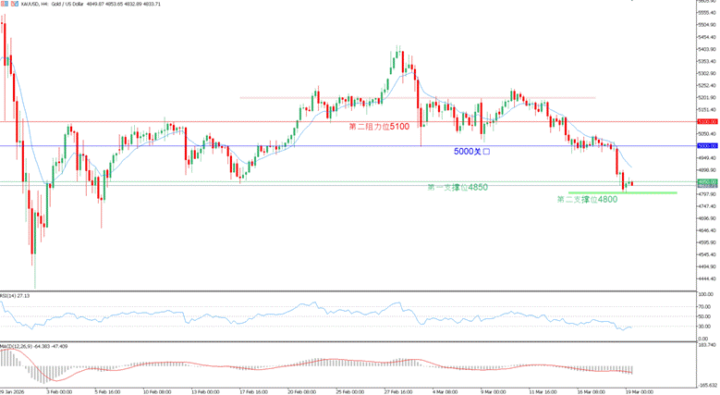This screenshot has height=395, width=720.
Task: Click the 5403.90 price axis value
Action: [707, 50]
